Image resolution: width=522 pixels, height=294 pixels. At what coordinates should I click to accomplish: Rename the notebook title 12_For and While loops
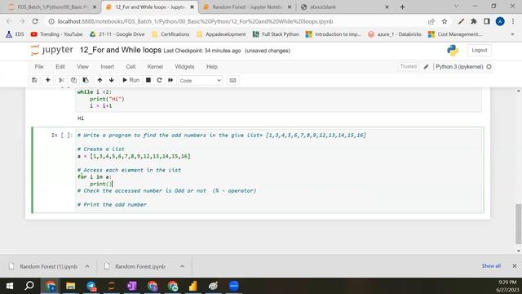coord(121,50)
